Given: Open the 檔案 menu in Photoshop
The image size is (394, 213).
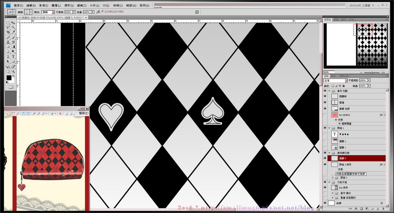Looking at the screenshot, I should pos(18,5).
